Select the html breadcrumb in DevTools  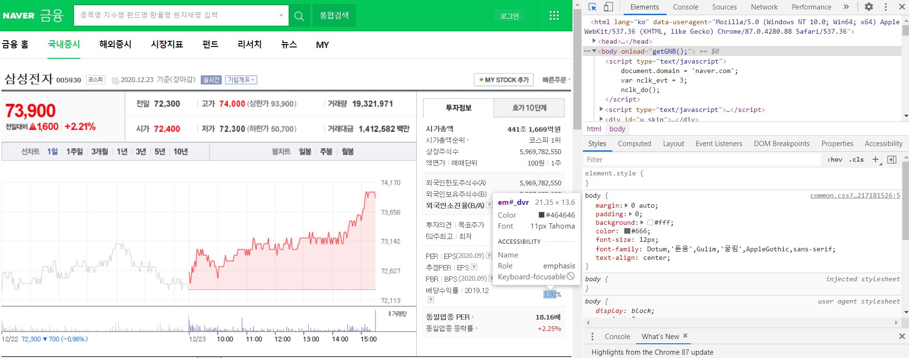coord(594,129)
